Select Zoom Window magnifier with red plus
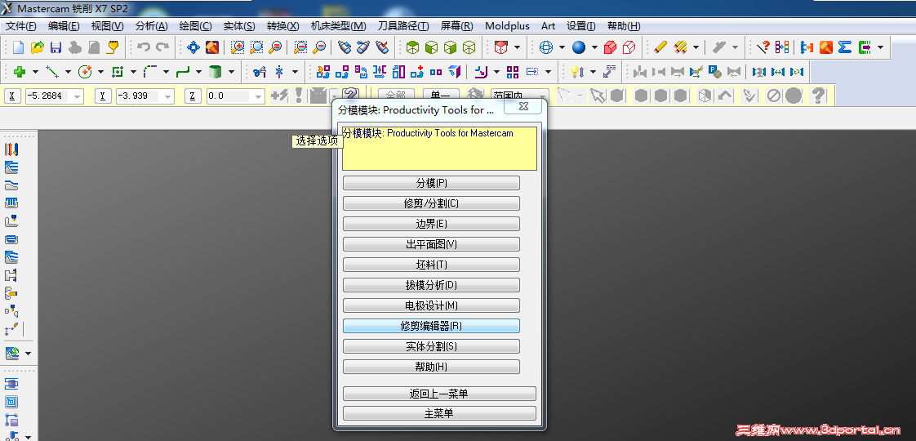 tap(238, 47)
